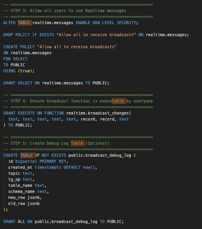Click the GRANT EXECUTE keyword
The image size is (202, 229).
19,113
